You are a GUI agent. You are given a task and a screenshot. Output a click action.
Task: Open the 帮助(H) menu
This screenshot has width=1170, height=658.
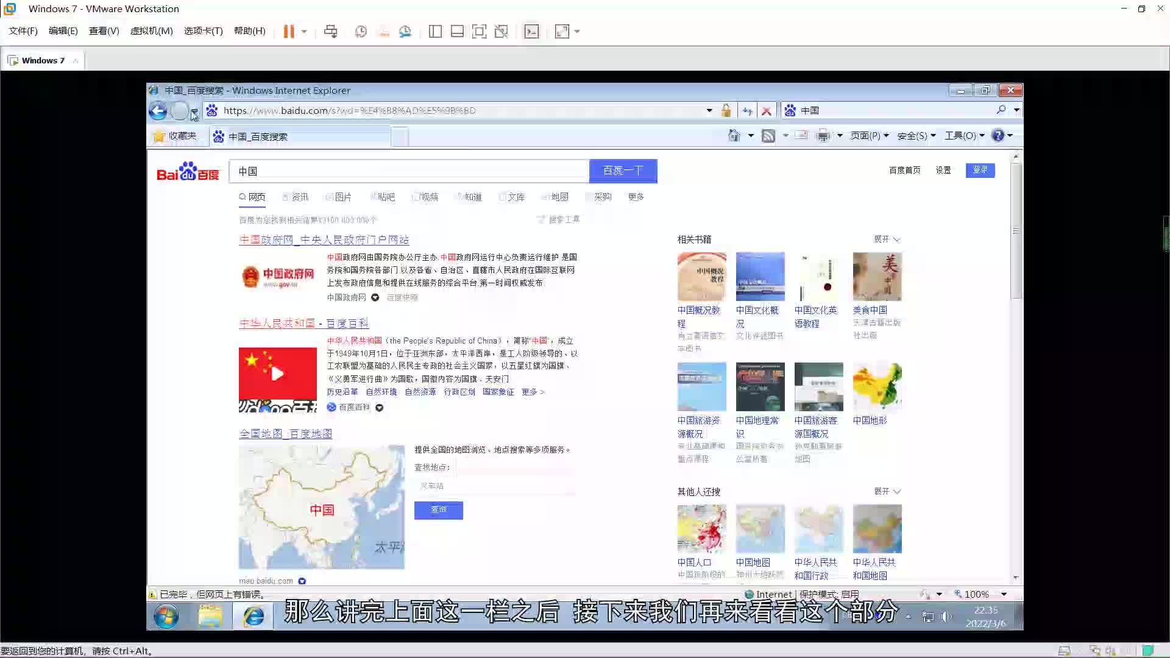(250, 31)
